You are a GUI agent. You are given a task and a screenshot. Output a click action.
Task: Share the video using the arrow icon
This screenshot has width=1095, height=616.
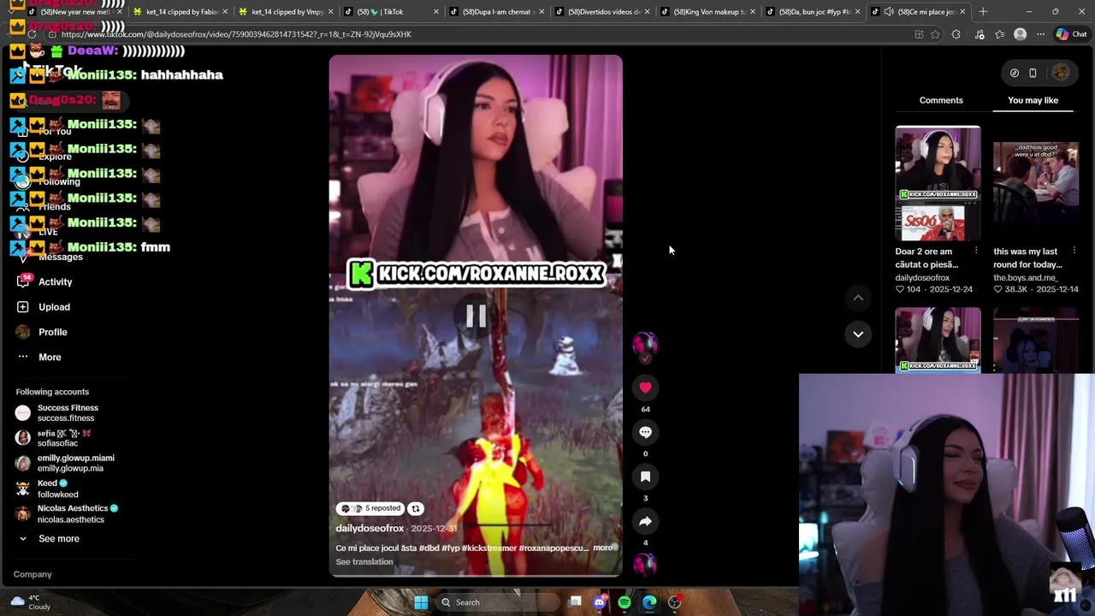[645, 521]
